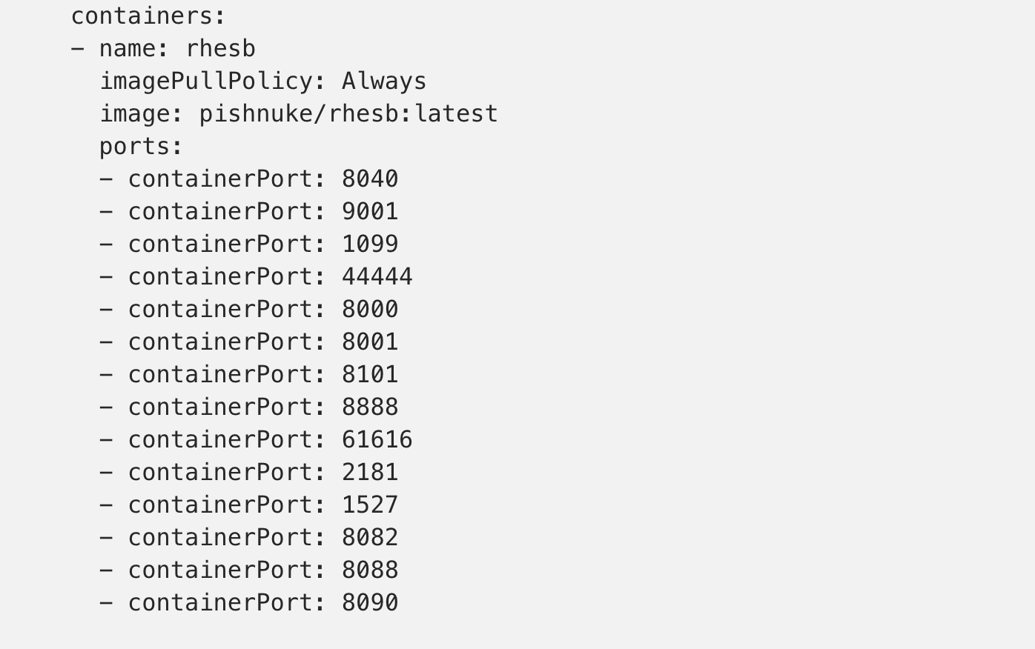
Task: Click the "ports:" key
Action: [141, 146]
